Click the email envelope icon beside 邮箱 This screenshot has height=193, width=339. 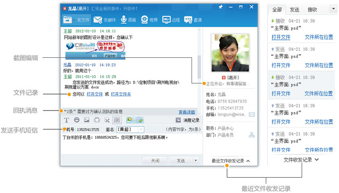(x=251, y=114)
